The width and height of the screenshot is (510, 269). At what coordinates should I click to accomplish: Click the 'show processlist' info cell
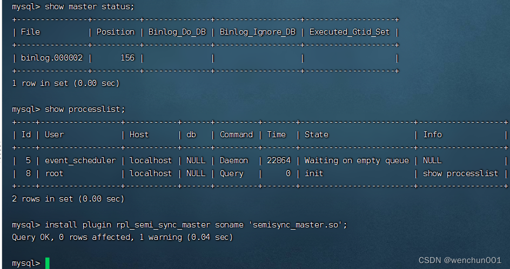click(460, 173)
